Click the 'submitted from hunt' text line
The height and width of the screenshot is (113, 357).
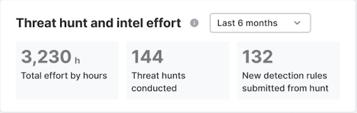(x=285, y=88)
